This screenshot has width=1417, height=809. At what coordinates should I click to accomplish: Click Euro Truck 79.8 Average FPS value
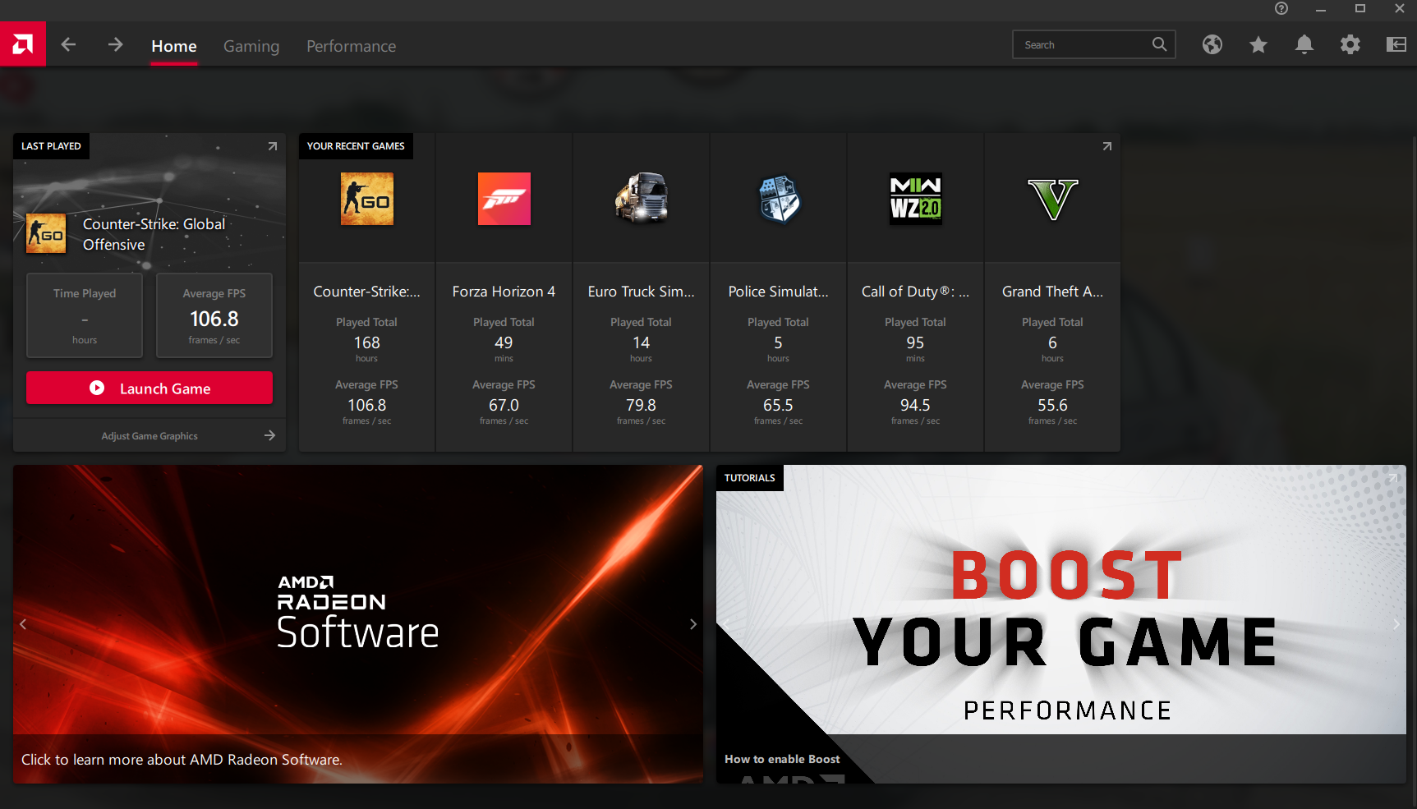click(641, 405)
